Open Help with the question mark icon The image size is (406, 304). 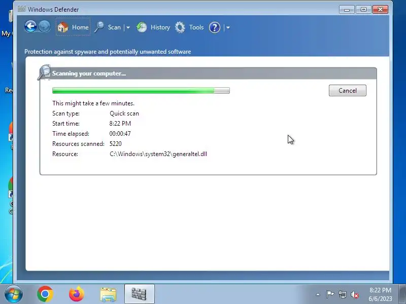(215, 27)
